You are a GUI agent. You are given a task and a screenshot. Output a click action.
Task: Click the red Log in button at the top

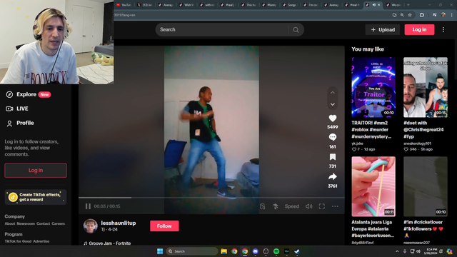click(x=419, y=30)
